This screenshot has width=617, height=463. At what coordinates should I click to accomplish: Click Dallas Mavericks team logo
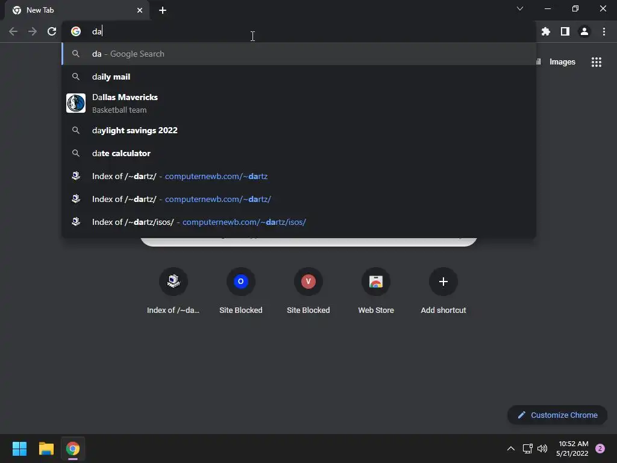(76, 103)
